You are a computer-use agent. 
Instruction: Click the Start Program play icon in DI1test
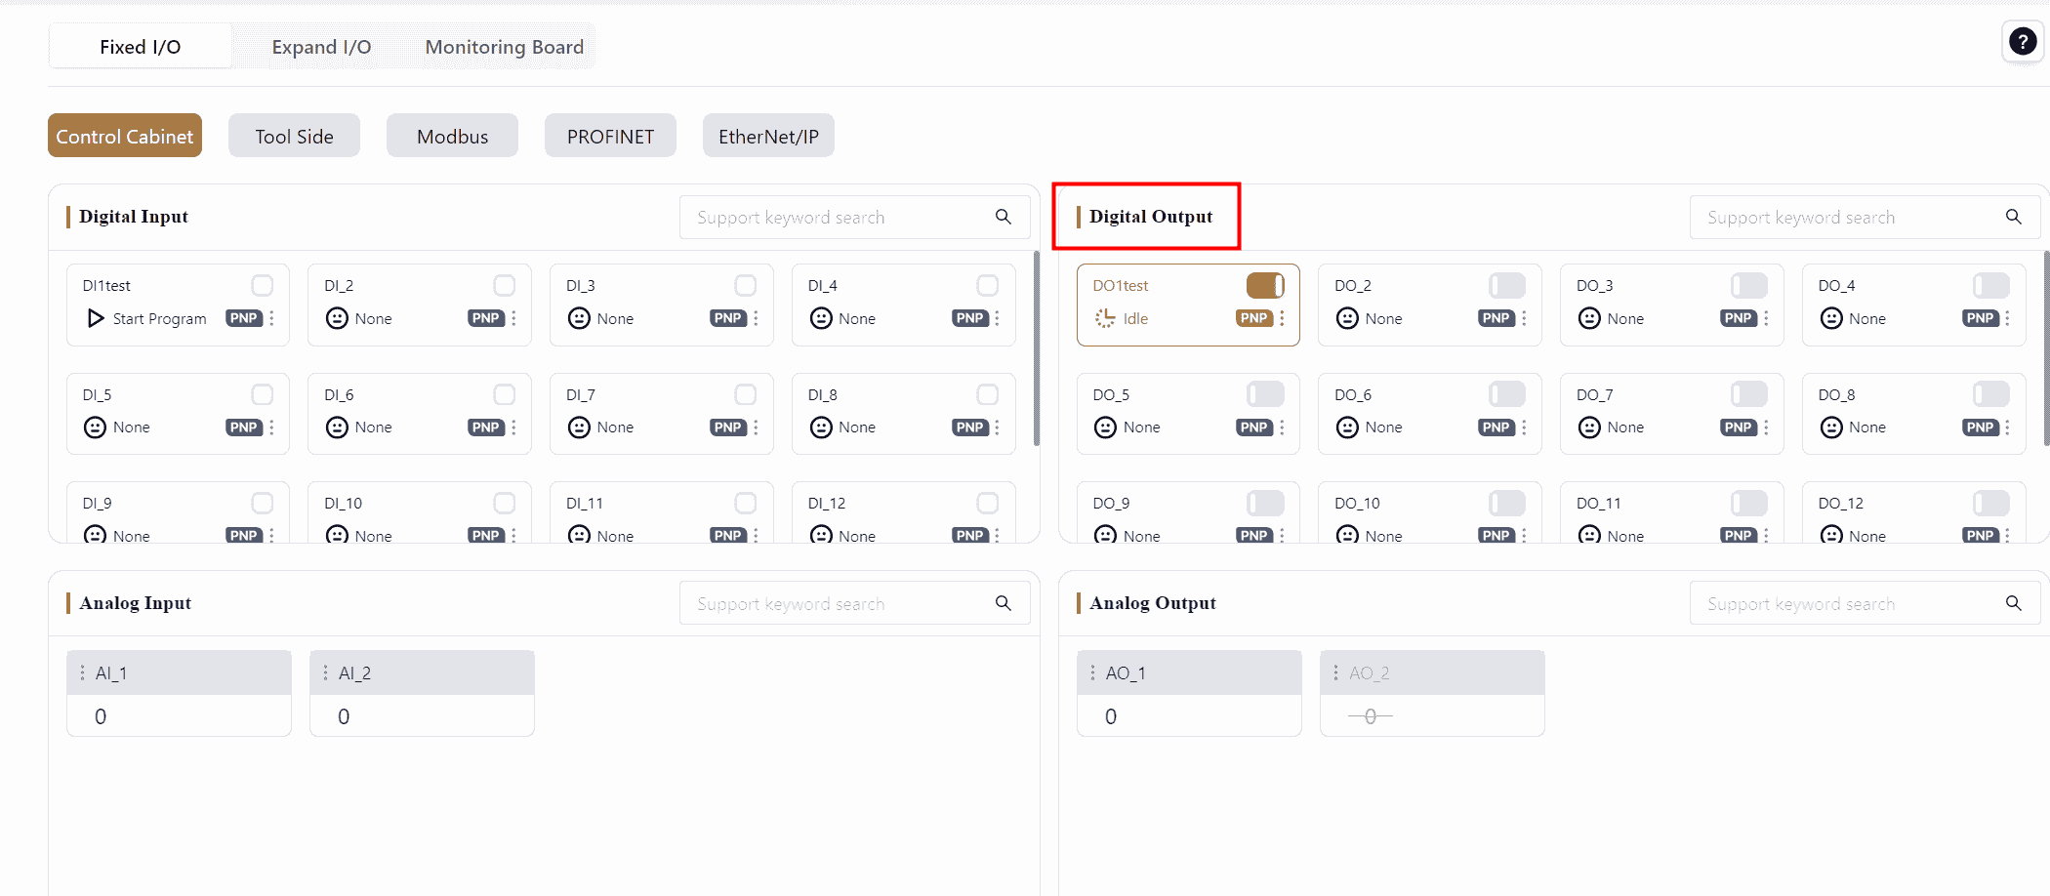(96, 318)
